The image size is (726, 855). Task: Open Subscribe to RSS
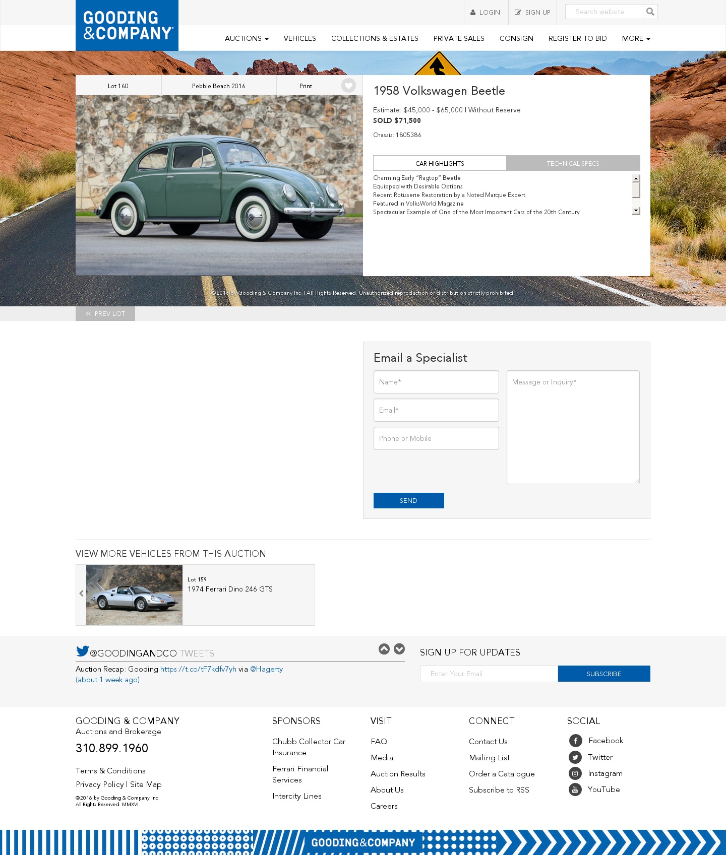[x=499, y=790]
